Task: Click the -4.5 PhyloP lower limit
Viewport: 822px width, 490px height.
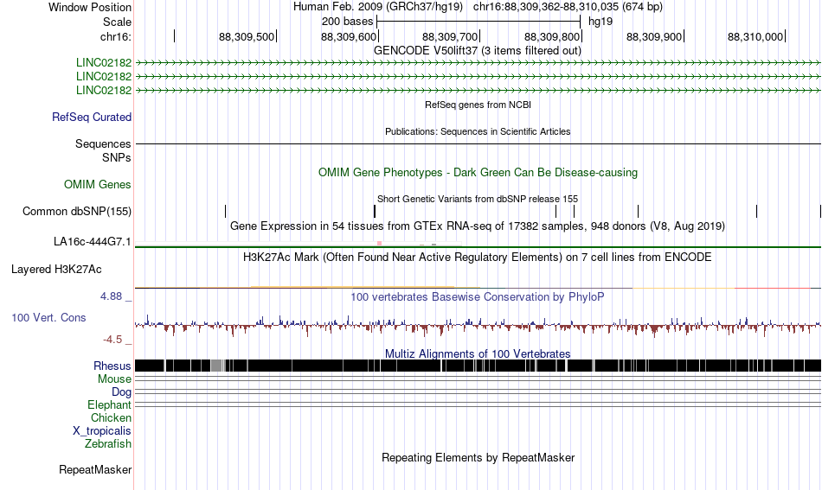Action: tap(112, 340)
